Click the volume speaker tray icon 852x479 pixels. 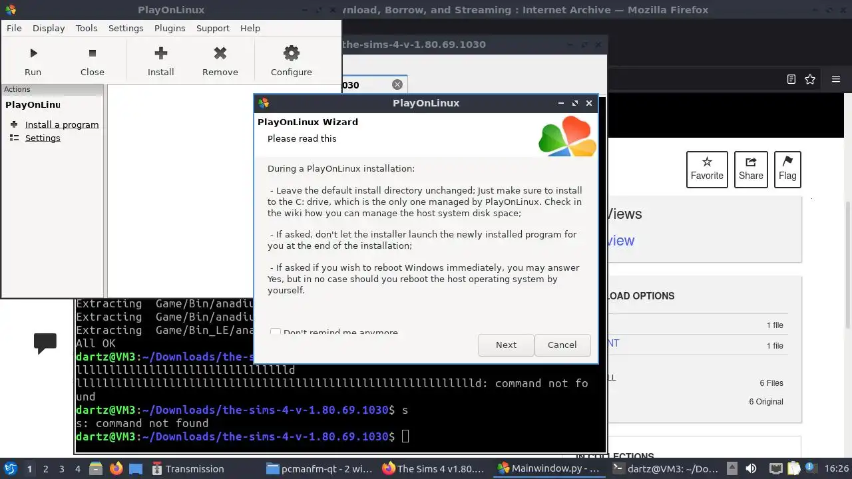[x=751, y=469]
